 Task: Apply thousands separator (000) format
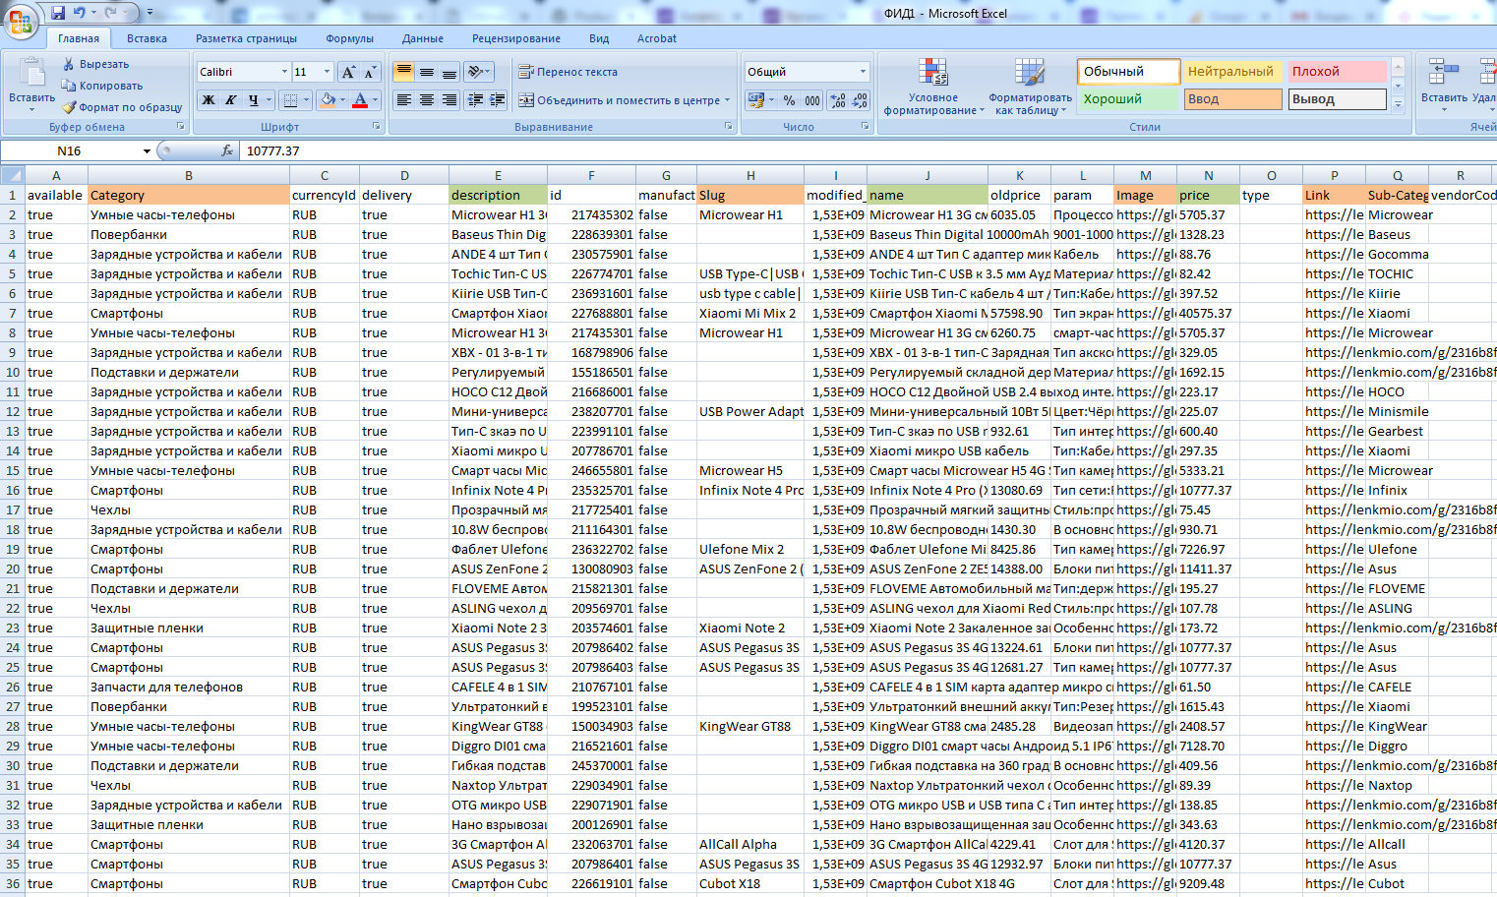(x=812, y=100)
